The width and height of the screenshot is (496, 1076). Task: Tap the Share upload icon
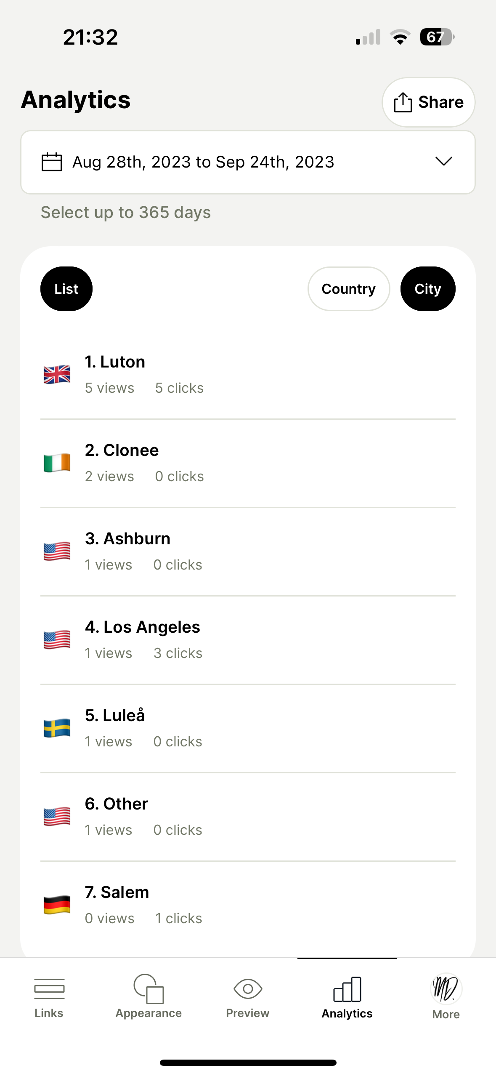[403, 102]
